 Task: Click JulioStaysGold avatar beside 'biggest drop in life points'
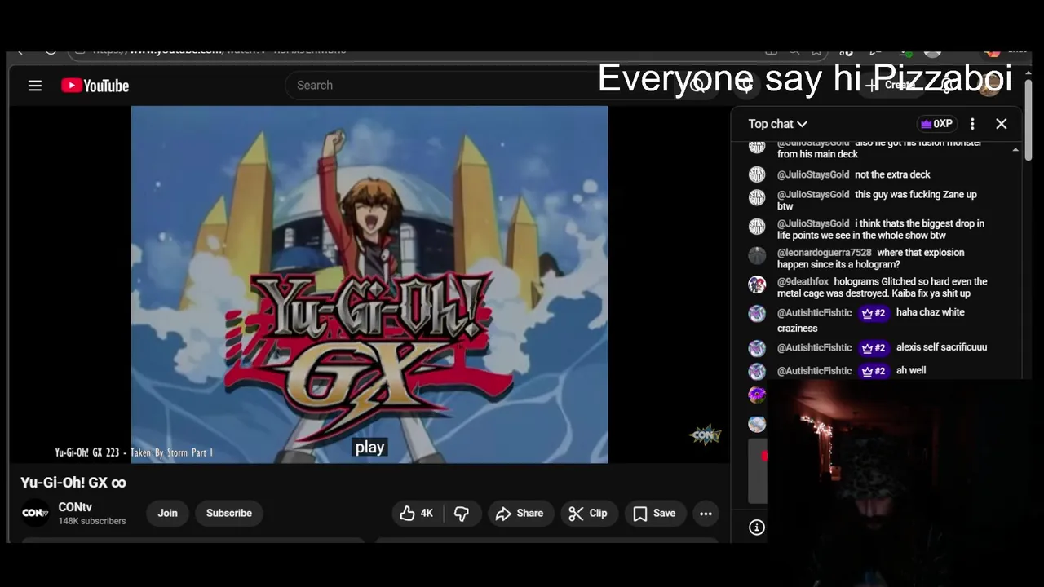pos(757,227)
